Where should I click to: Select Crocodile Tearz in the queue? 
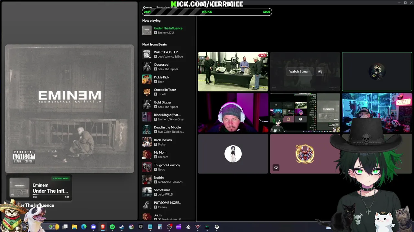pyautogui.click(x=165, y=90)
